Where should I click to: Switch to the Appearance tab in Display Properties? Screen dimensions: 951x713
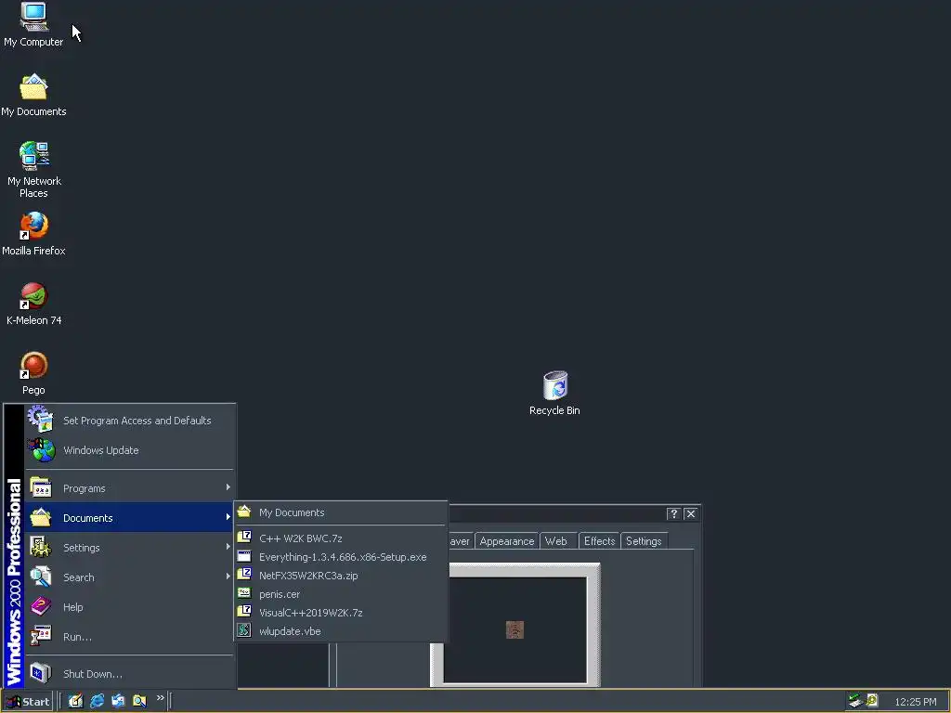(x=507, y=541)
